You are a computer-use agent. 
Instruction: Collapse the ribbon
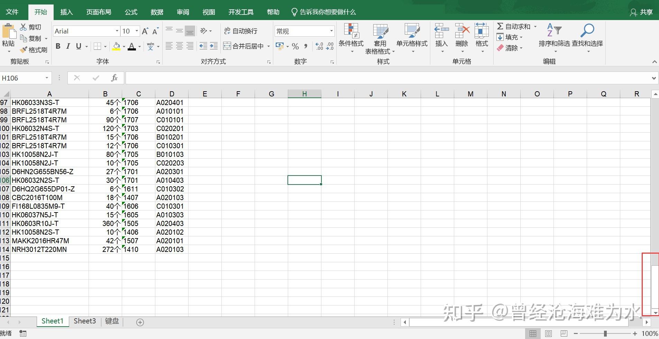tap(654, 62)
